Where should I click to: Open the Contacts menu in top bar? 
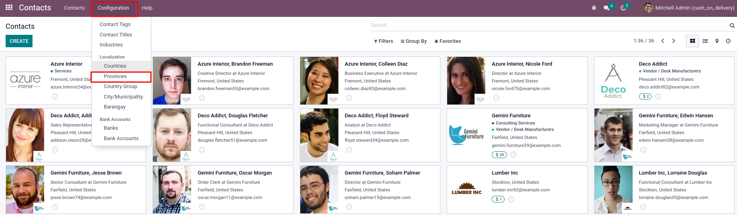pyautogui.click(x=74, y=8)
